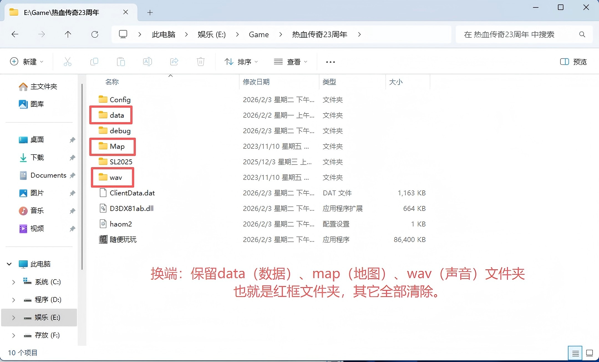
Task: Toggle the 预览 preview pane
Action: tap(573, 62)
